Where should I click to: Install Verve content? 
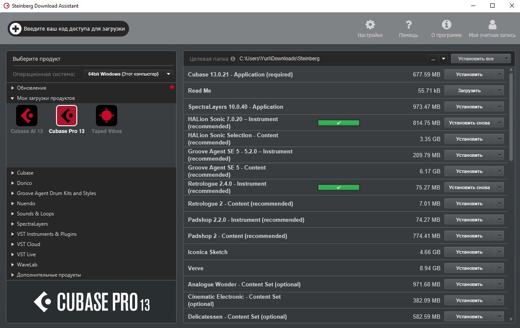tap(469, 268)
